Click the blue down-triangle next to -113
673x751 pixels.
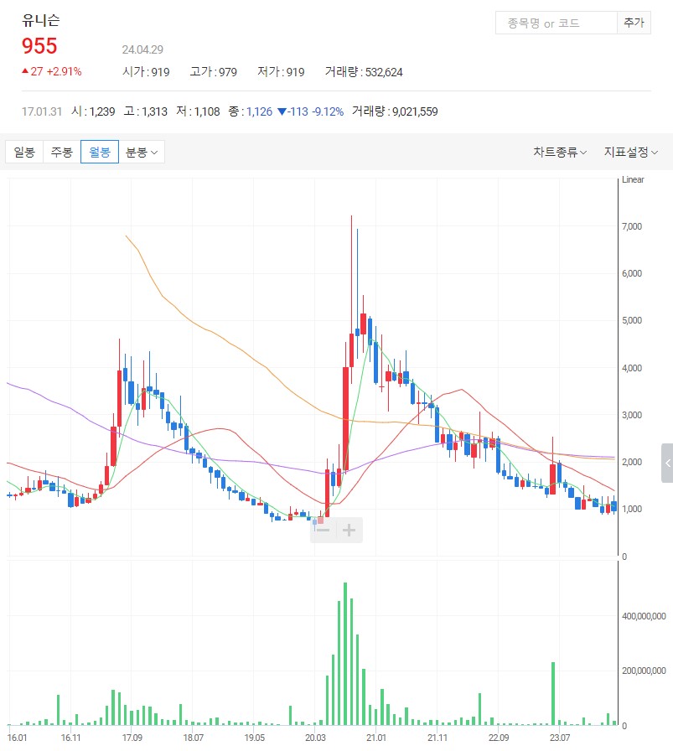[282, 111]
